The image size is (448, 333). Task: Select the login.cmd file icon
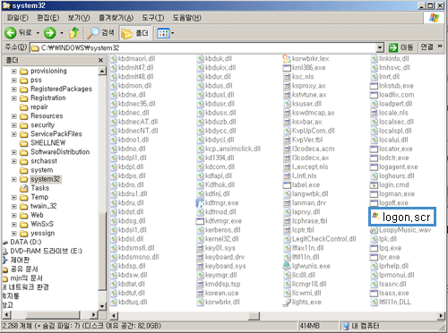pyautogui.click(x=374, y=185)
